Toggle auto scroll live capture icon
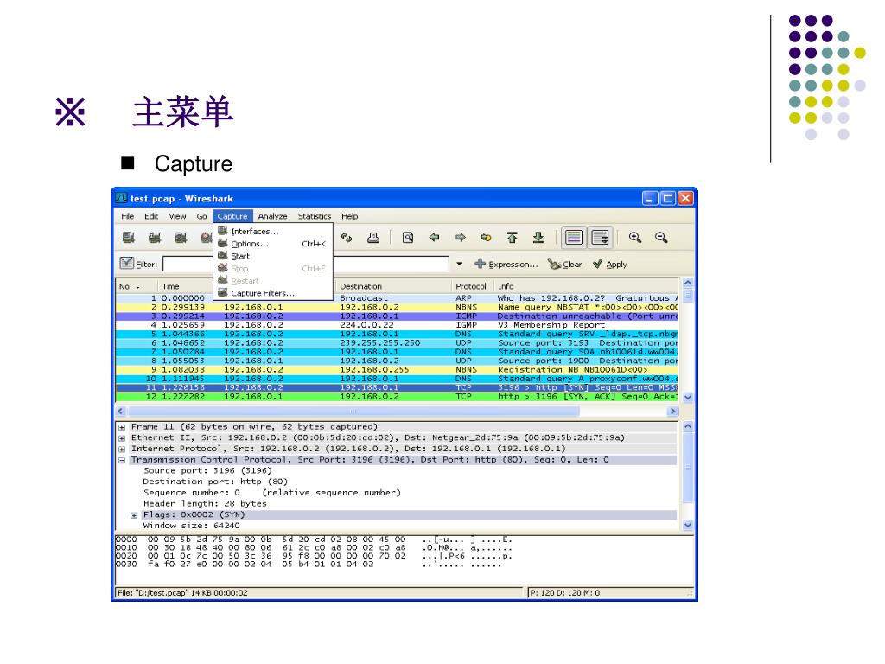 point(600,238)
